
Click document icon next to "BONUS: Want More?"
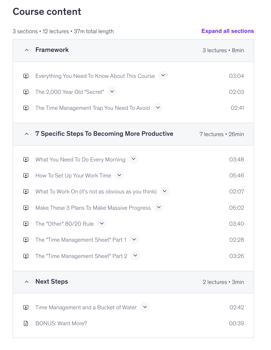point(26,323)
